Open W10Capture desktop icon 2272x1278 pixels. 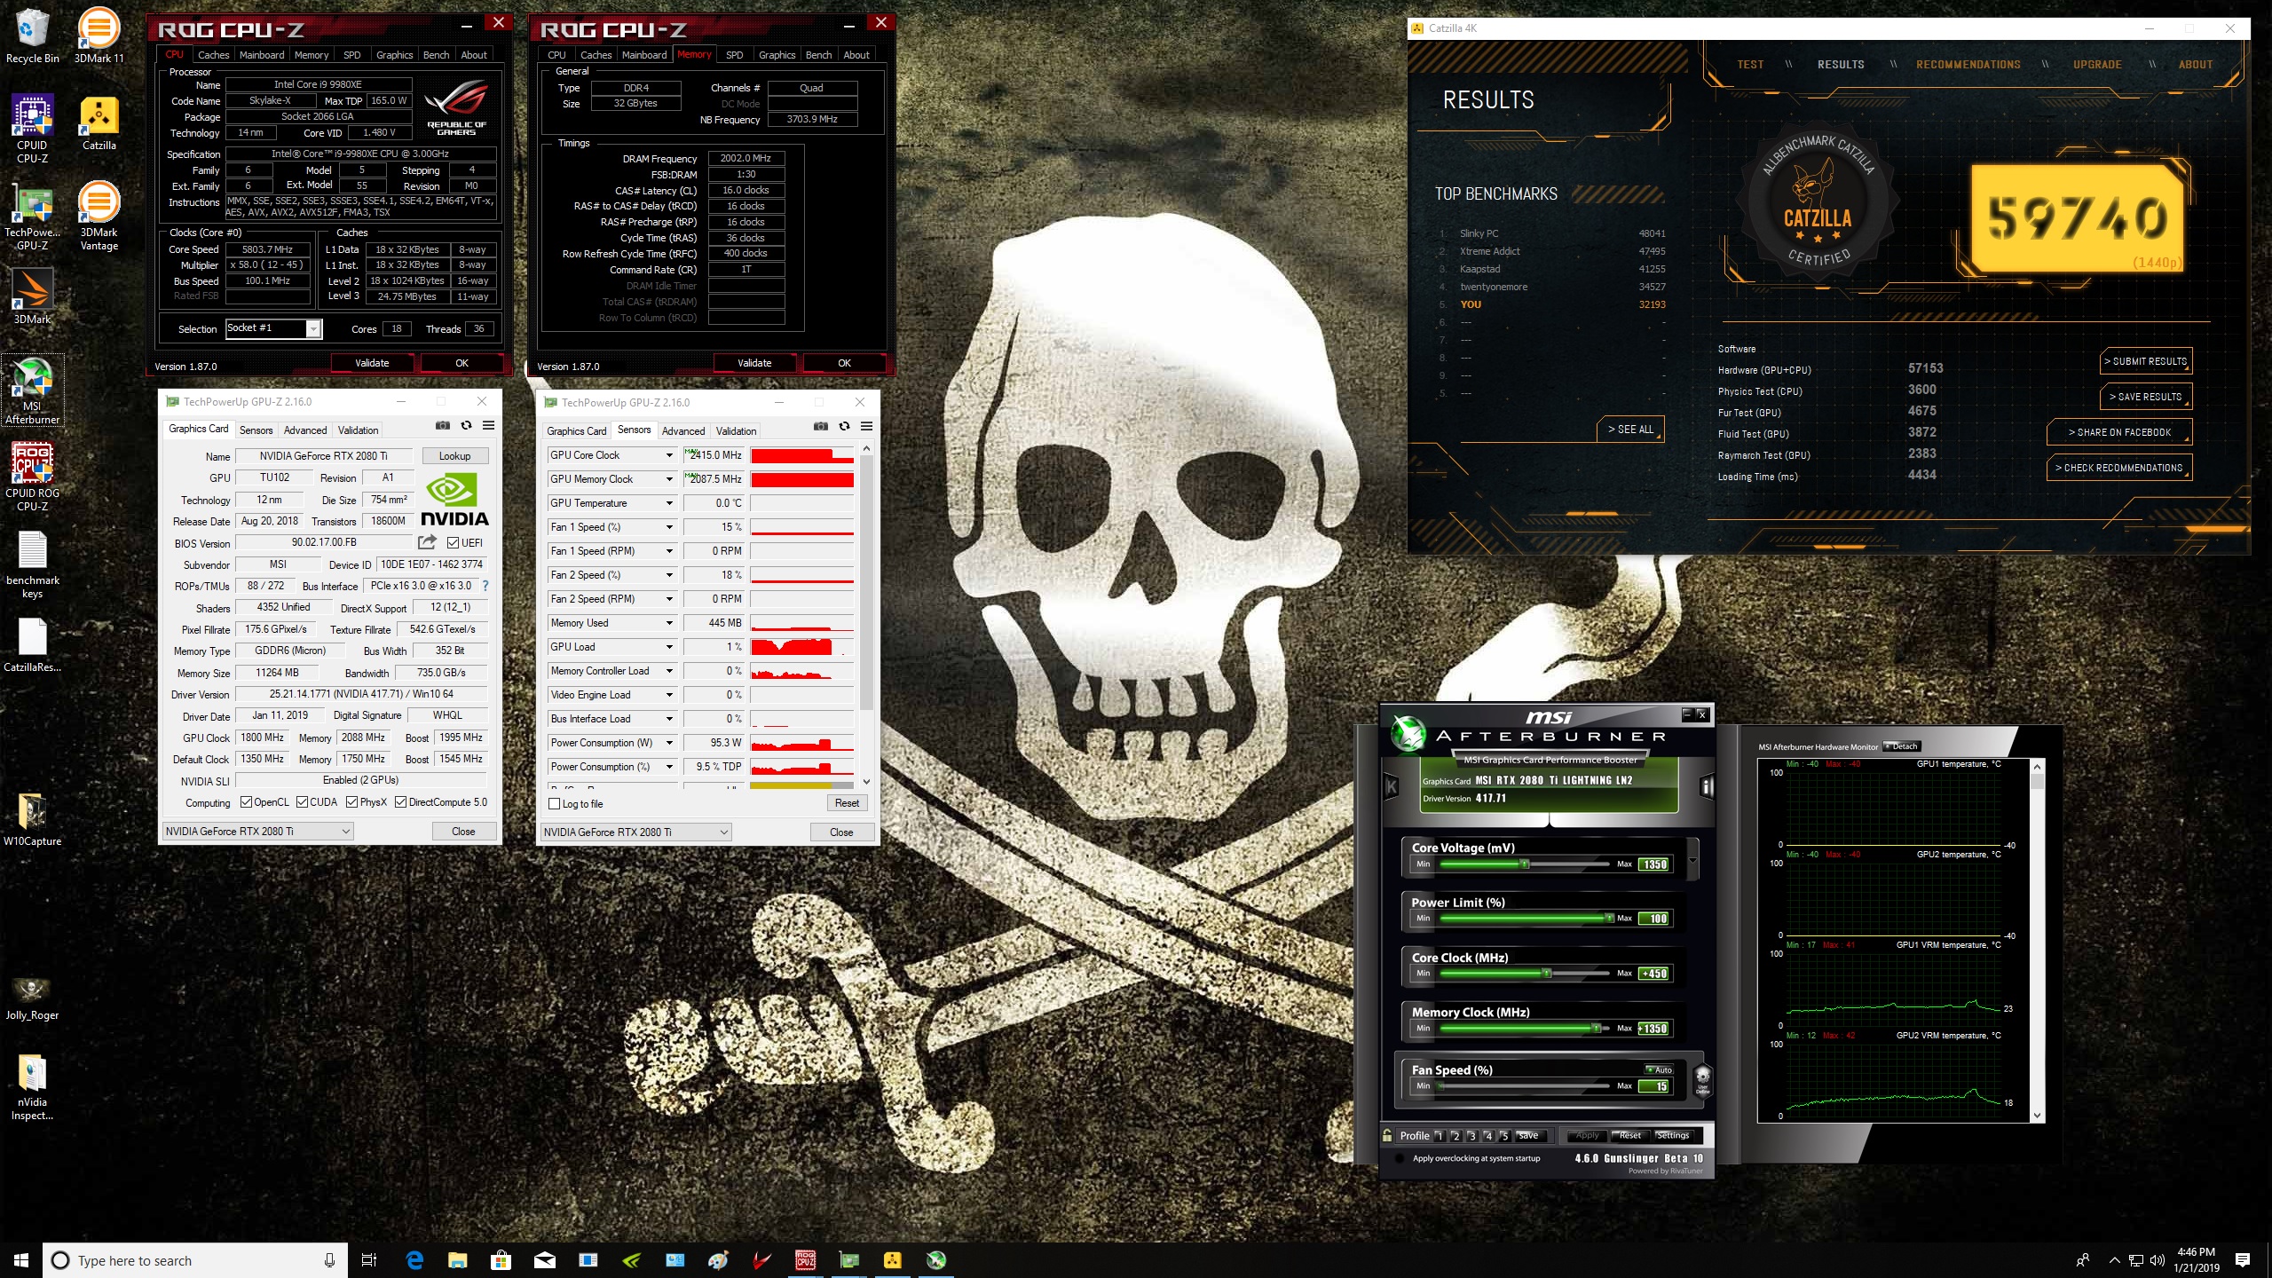coord(32,818)
